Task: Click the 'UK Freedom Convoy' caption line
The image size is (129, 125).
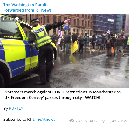Action: (52, 98)
